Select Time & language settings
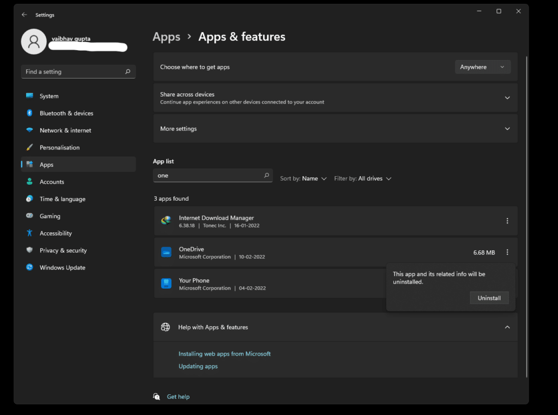 tap(62, 199)
